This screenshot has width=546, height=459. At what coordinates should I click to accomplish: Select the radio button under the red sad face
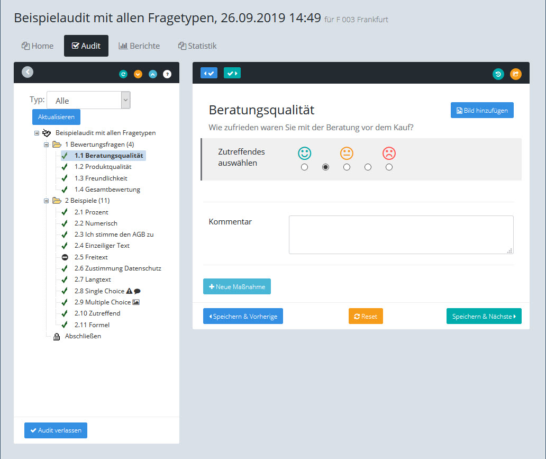(x=389, y=167)
